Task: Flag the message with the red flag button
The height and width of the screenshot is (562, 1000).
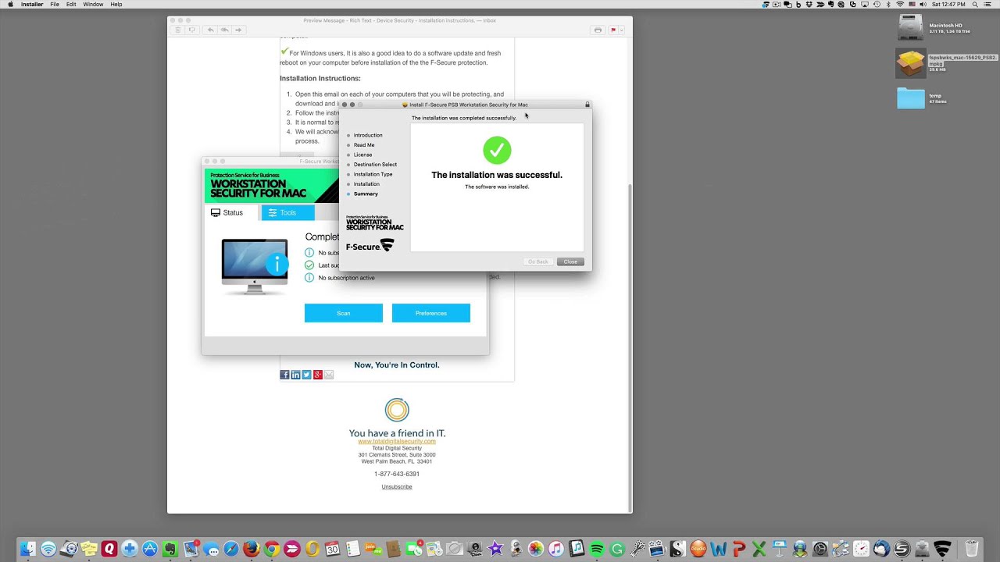Action: pos(613,30)
